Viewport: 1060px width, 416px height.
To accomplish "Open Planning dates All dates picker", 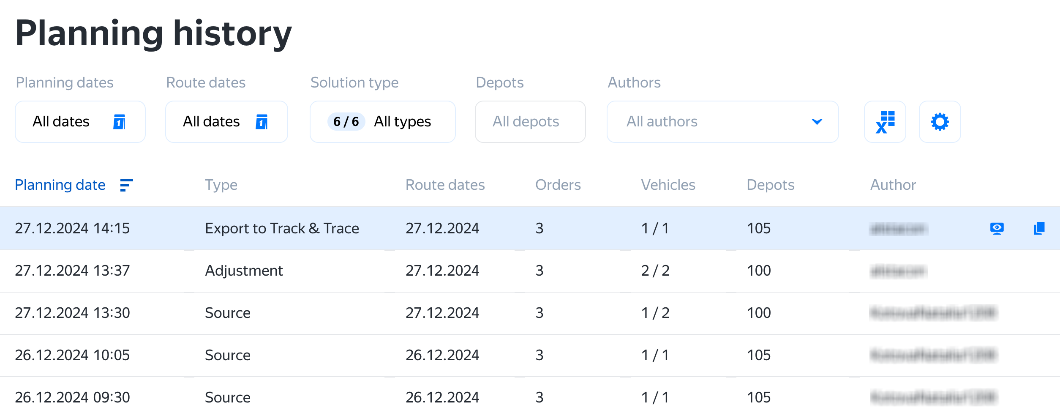I will (x=61, y=122).
